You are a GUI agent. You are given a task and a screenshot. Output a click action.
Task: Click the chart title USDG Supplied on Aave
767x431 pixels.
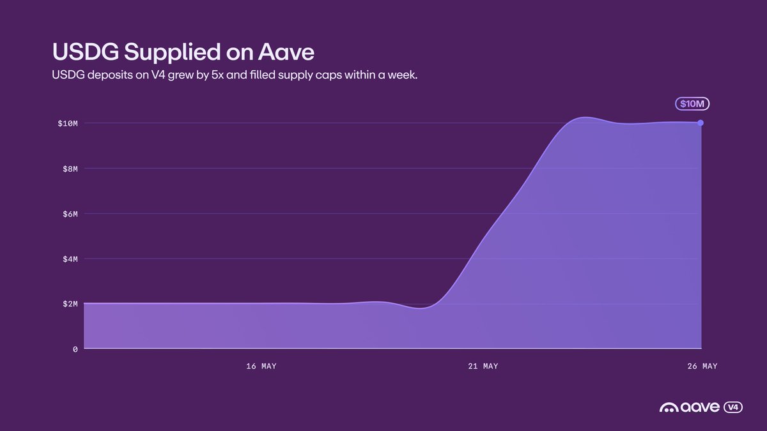tap(183, 53)
